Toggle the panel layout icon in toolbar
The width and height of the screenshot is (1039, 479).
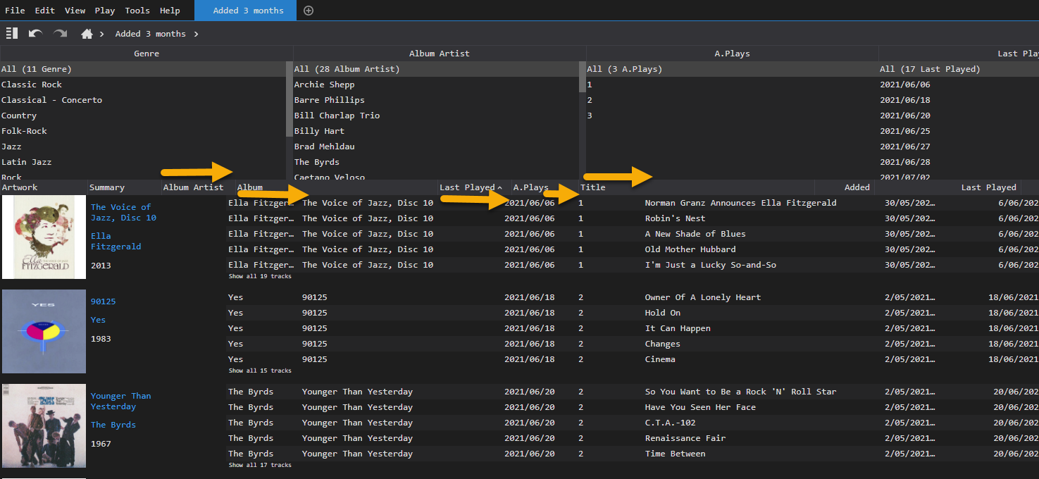tap(11, 33)
